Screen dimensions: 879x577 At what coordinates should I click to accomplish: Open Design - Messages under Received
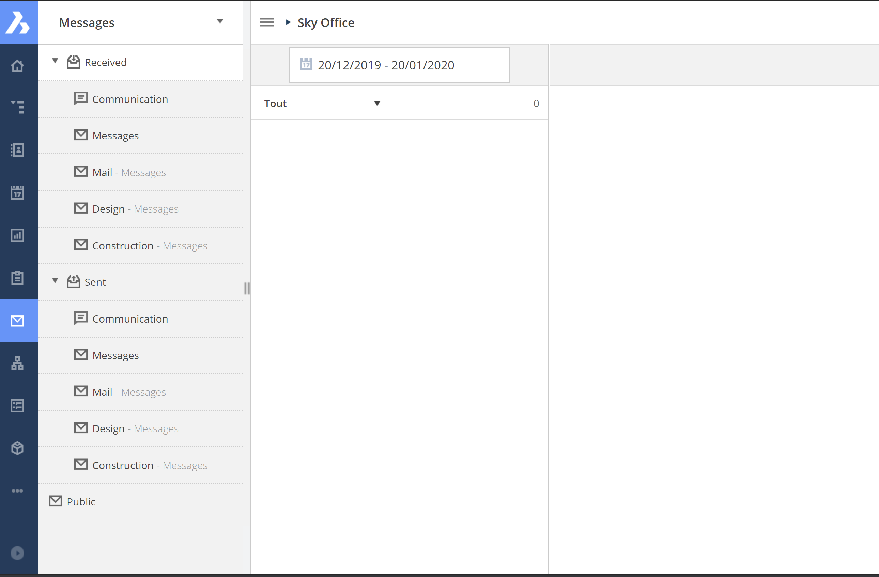[141, 208]
